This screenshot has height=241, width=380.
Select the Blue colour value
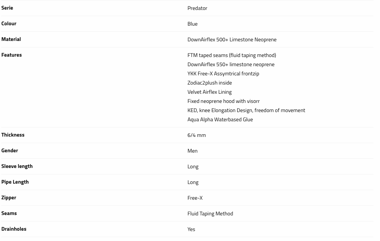click(x=192, y=24)
